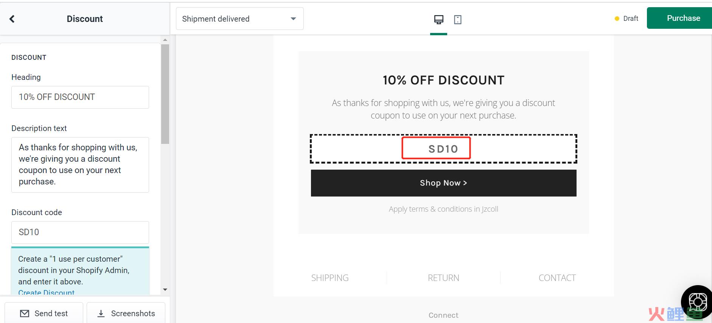Viewport: 712px width, 323px height.
Task: Click the yellow Draft status indicator
Action: [x=617, y=19]
